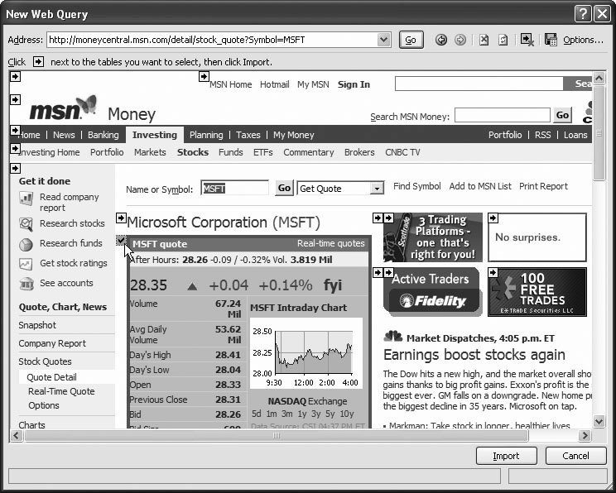
Task: Open the Options settings
Action: click(x=583, y=40)
